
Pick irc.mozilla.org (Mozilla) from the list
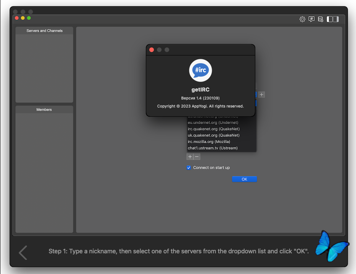click(x=209, y=142)
